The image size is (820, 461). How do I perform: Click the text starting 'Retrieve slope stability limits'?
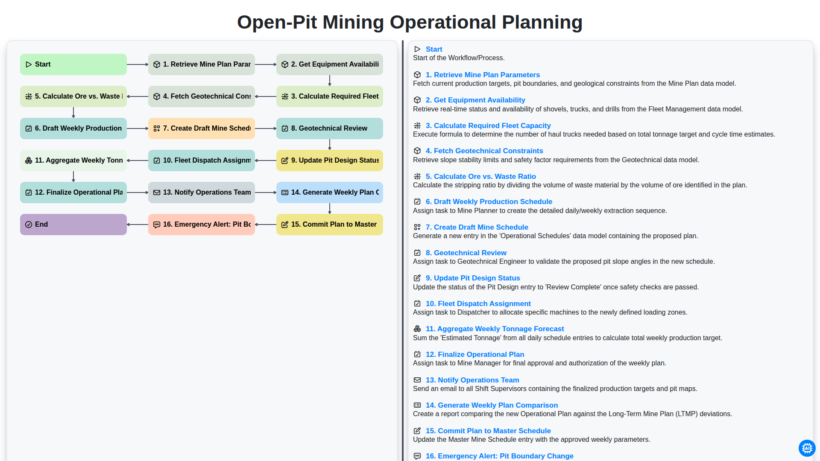click(x=556, y=160)
